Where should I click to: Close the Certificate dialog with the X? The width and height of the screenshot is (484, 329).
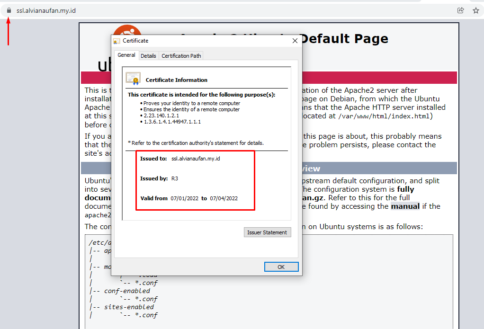295,41
